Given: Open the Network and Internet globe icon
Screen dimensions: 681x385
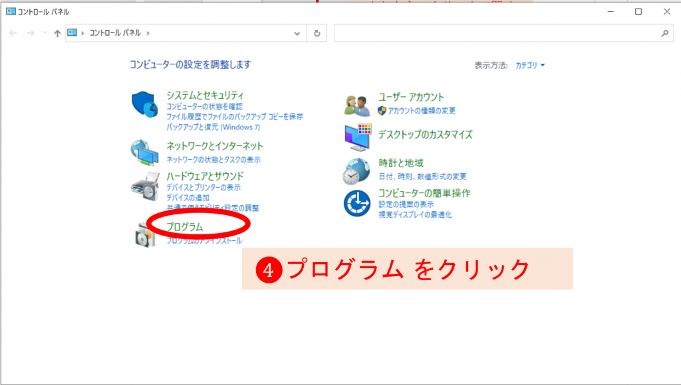Looking at the screenshot, I should pyautogui.click(x=144, y=152).
